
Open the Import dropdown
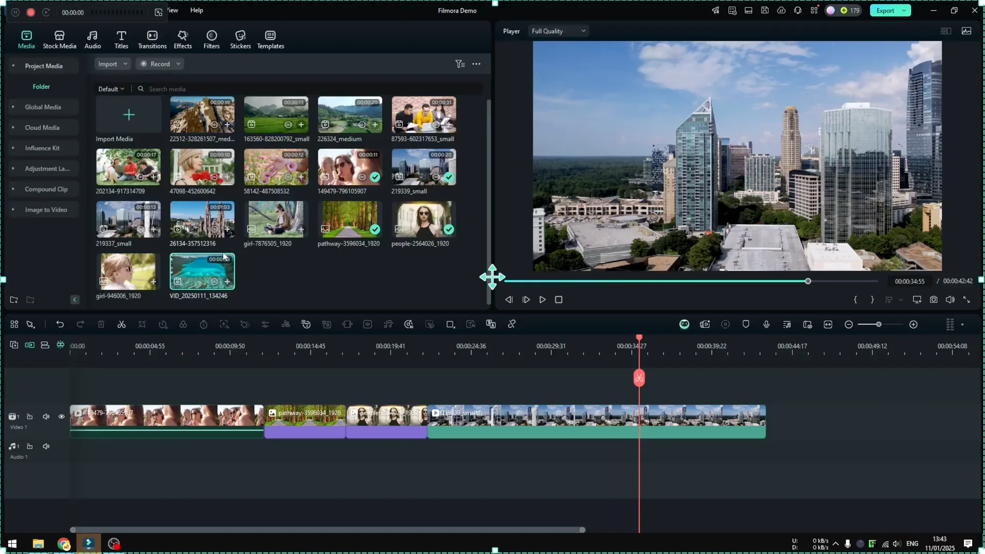[112, 64]
